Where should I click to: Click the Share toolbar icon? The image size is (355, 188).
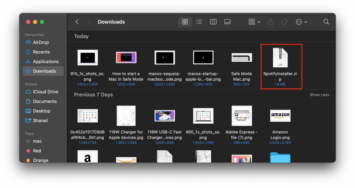pyautogui.click(x=271, y=22)
